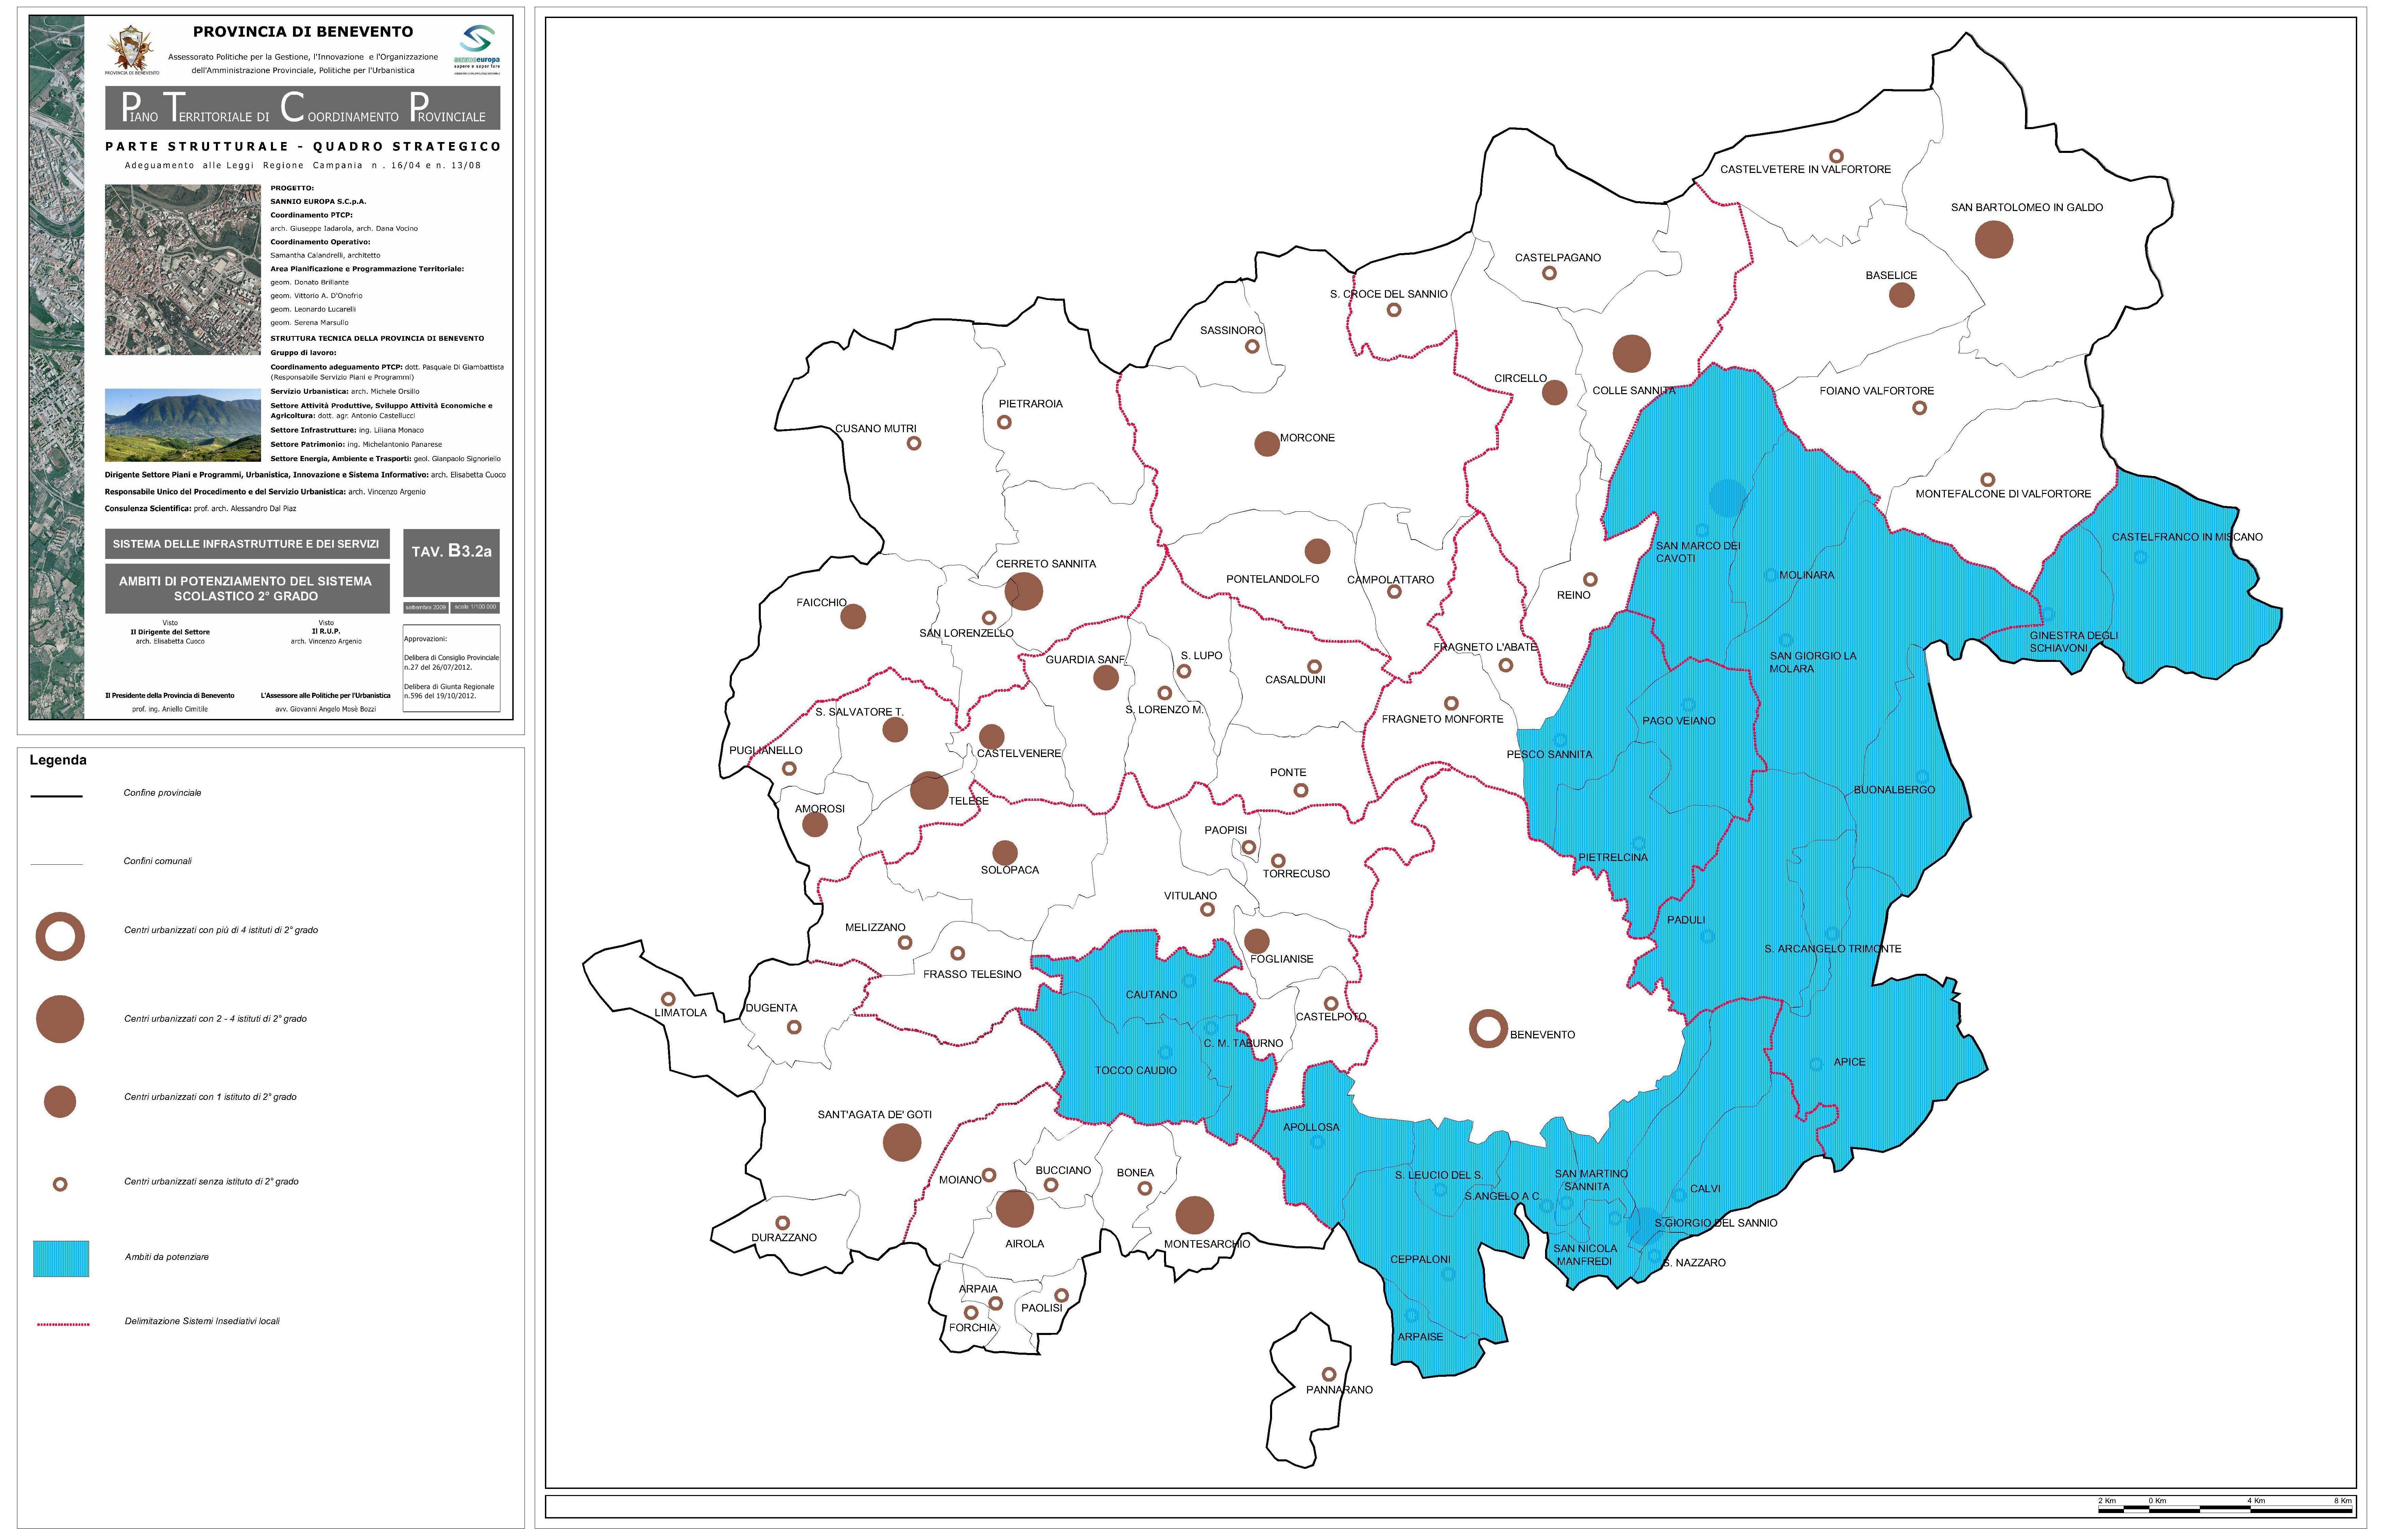Select the Castelvenere brown dot marker

pos(991,737)
